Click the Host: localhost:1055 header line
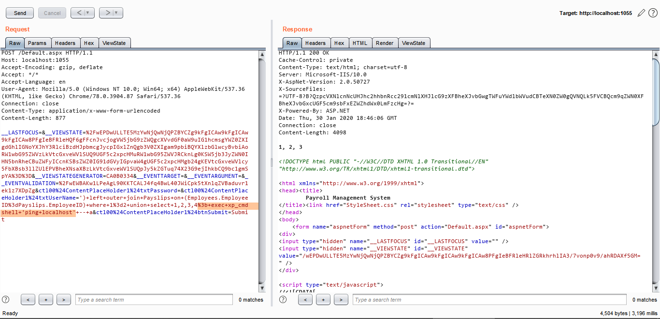The height and width of the screenshot is (319, 660). (x=35, y=60)
